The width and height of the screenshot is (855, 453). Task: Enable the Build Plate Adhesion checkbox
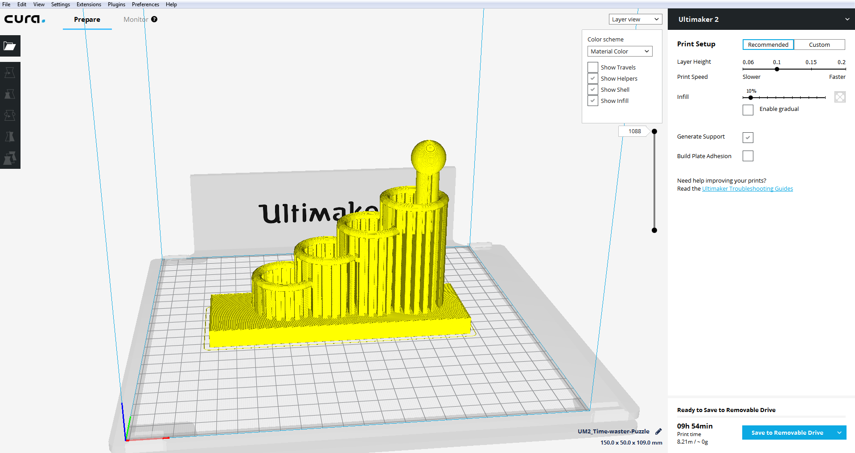tap(748, 156)
